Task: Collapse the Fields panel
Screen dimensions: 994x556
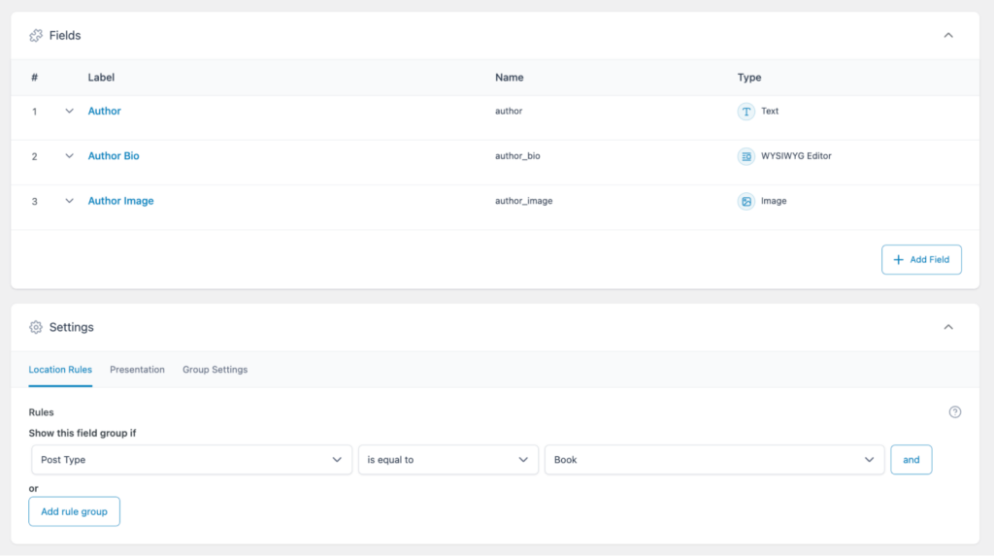Action: (x=948, y=36)
